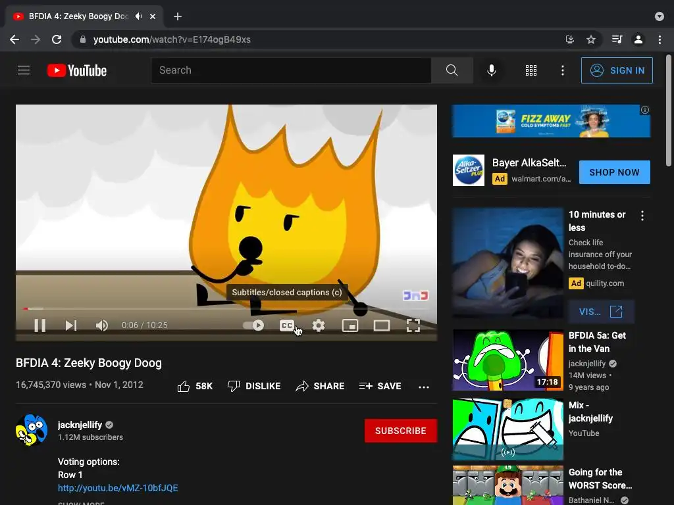Open a new tab with plus
674x505 pixels.
click(x=178, y=16)
